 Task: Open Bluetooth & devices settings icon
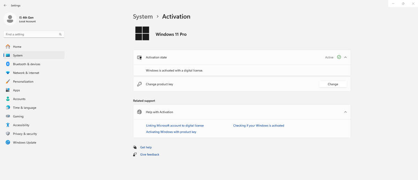coord(8,64)
